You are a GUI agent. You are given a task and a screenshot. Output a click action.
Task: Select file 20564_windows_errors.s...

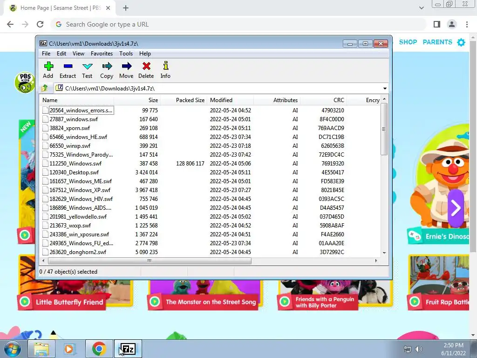(81, 110)
